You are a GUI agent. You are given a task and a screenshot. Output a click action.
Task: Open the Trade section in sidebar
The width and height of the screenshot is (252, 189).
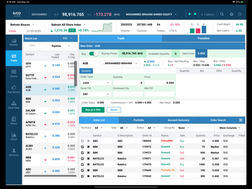click(14, 58)
